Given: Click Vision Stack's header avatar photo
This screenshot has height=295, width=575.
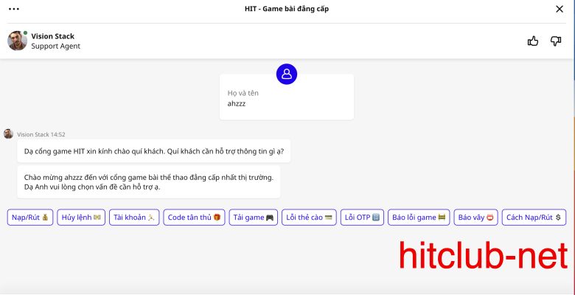Looking at the screenshot, I should (x=17, y=41).
